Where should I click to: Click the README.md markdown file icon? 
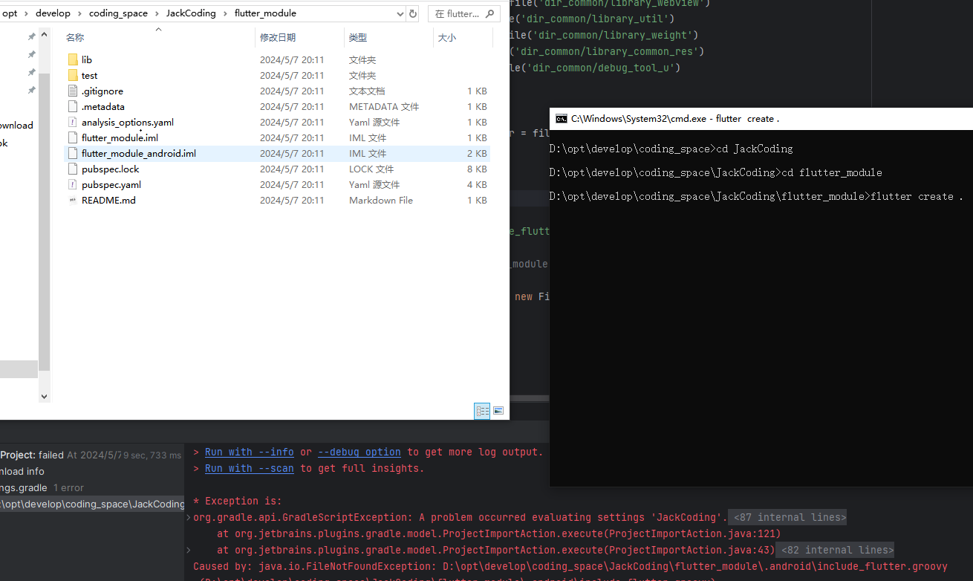coord(72,200)
